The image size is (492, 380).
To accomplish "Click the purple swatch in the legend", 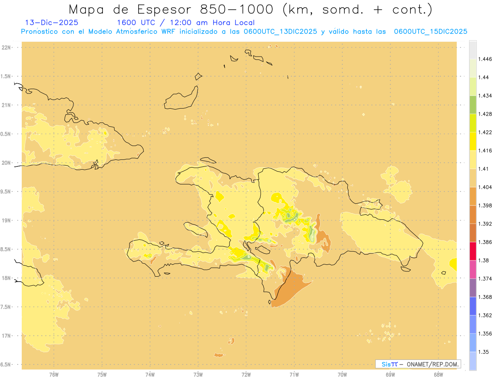I will tap(473, 287).
